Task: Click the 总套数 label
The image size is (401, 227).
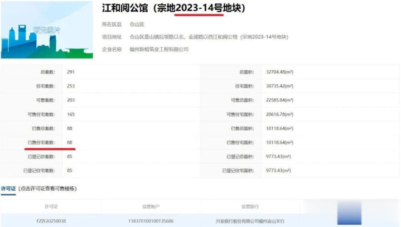Action: click(x=48, y=72)
